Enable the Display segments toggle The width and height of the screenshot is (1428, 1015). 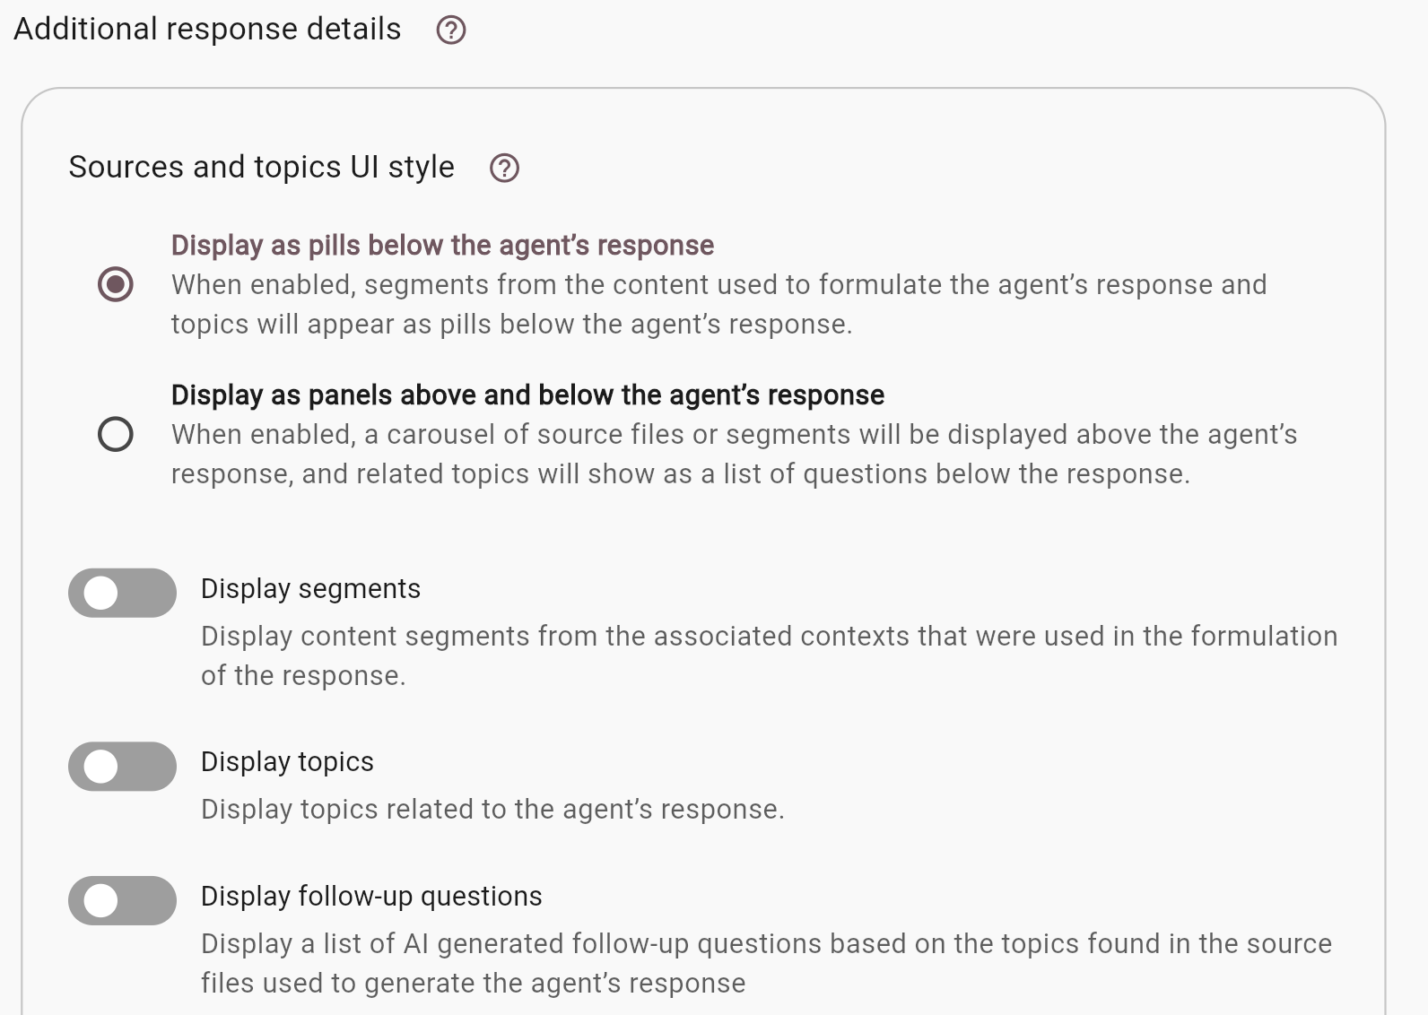click(x=122, y=593)
